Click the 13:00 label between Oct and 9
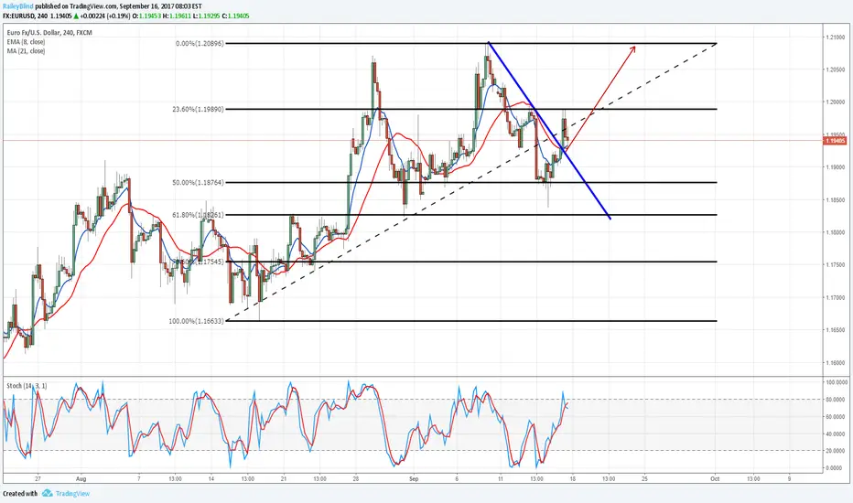The height and width of the screenshot is (503, 853). click(753, 479)
